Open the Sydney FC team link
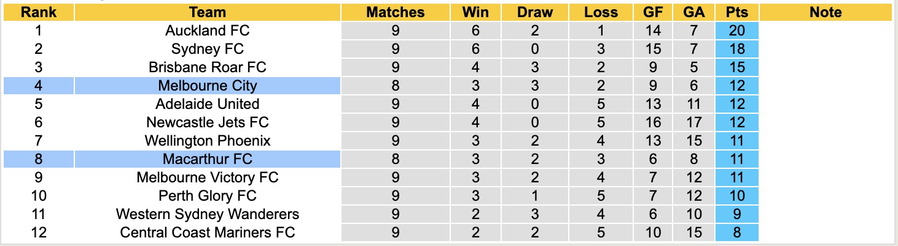Viewport: 898px width, 246px height. 208,49
